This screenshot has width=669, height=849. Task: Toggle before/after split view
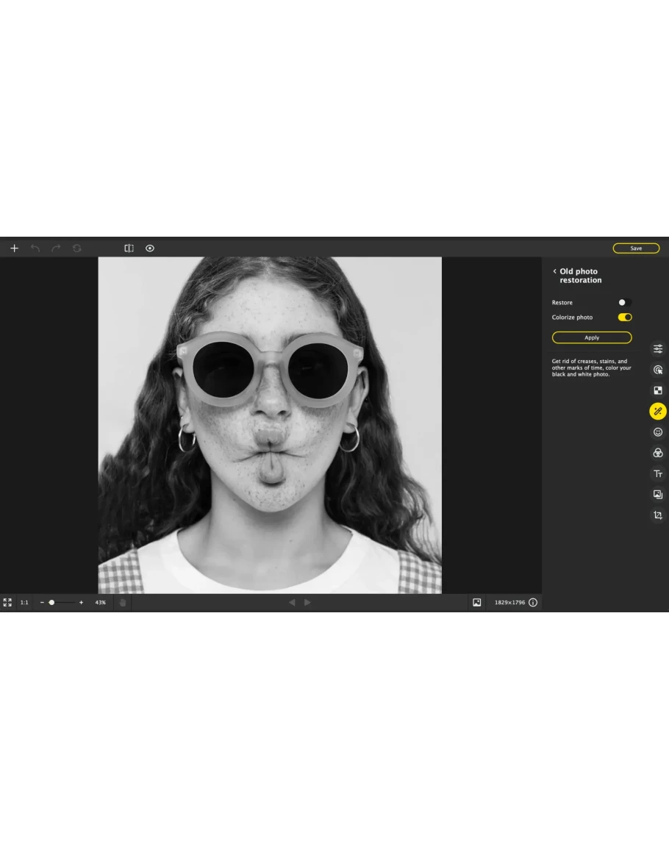point(129,248)
